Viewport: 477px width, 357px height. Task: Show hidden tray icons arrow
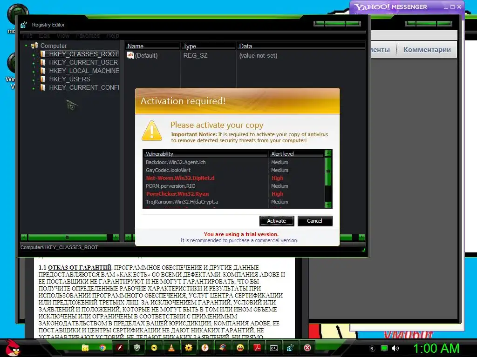pos(372,348)
